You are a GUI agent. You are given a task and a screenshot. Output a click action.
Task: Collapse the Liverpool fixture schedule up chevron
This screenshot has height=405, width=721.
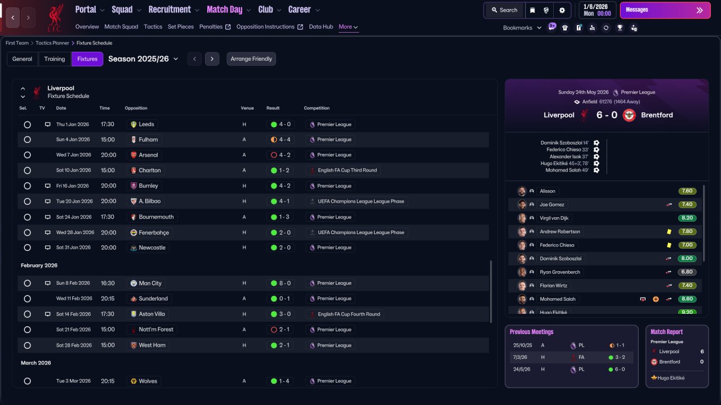pyautogui.click(x=23, y=88)
